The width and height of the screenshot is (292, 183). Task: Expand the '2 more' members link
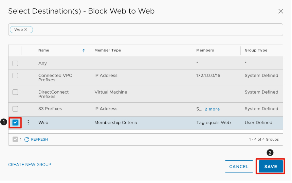point(212,109)
